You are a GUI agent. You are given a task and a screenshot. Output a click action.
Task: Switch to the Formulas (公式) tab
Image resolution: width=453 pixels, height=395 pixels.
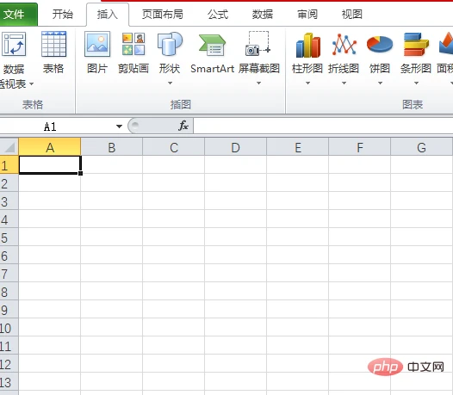click(x=218, y=14)
